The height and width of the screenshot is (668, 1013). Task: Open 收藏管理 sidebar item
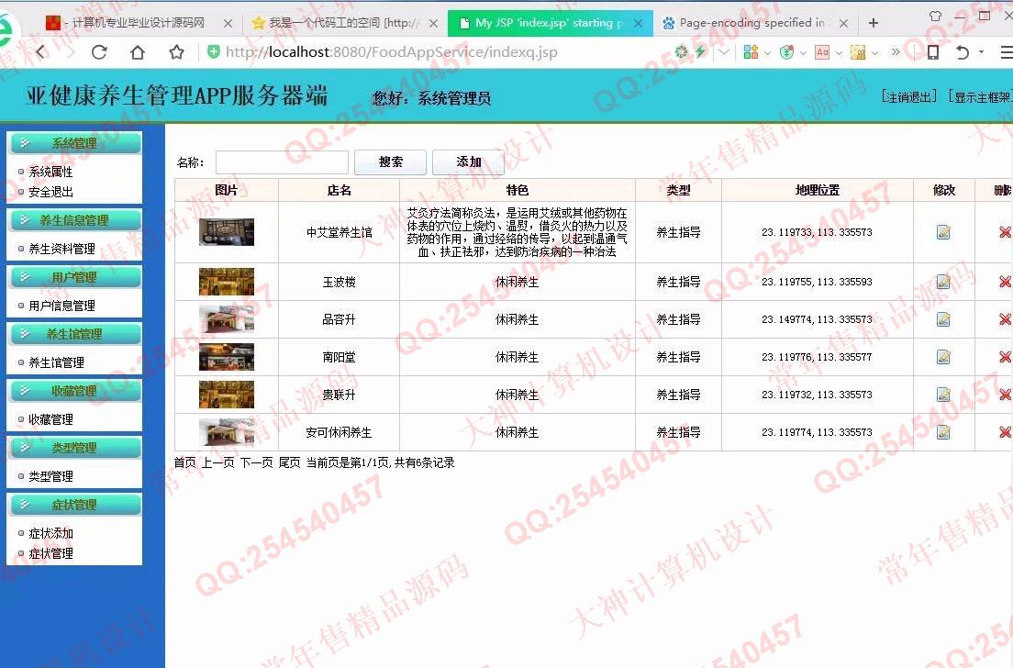coord(50,419)
